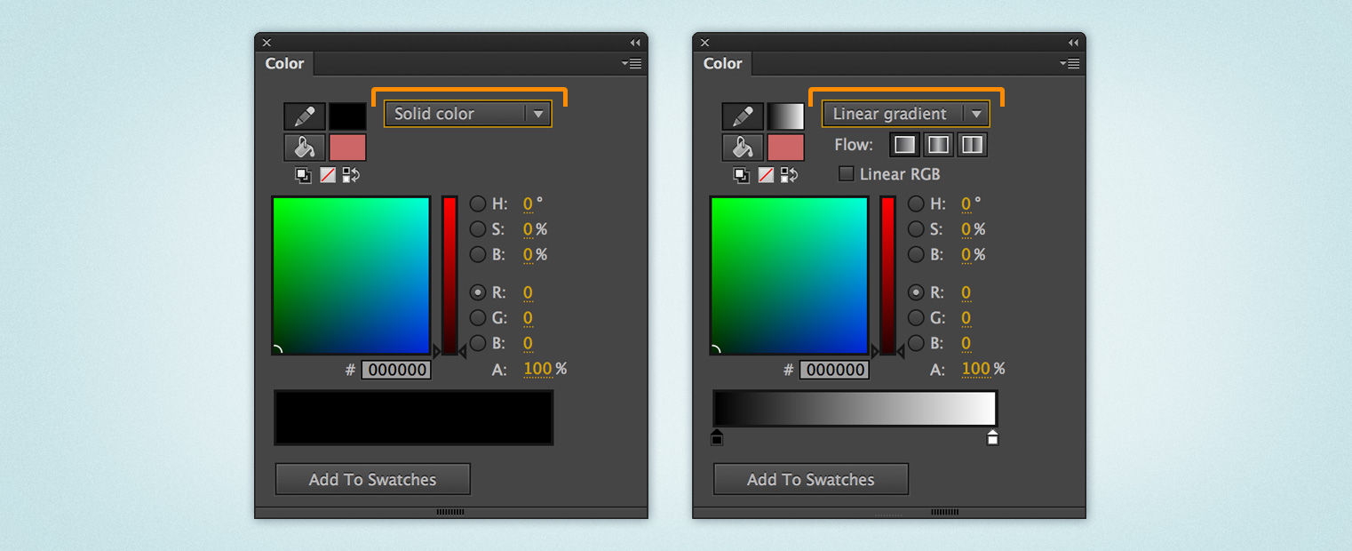Open panel options menu of Linear gradient panel
The image size is (1352, 551).
coord(1070,64)
